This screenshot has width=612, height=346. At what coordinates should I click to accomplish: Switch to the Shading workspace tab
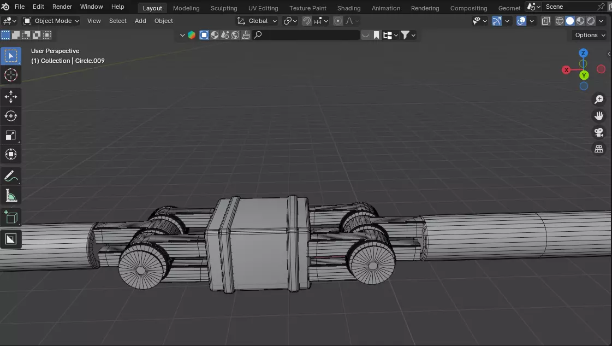(x=349, y=8)
